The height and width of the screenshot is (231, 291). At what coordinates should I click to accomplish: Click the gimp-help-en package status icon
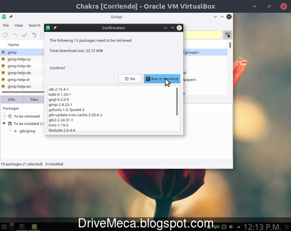(3, 86)
